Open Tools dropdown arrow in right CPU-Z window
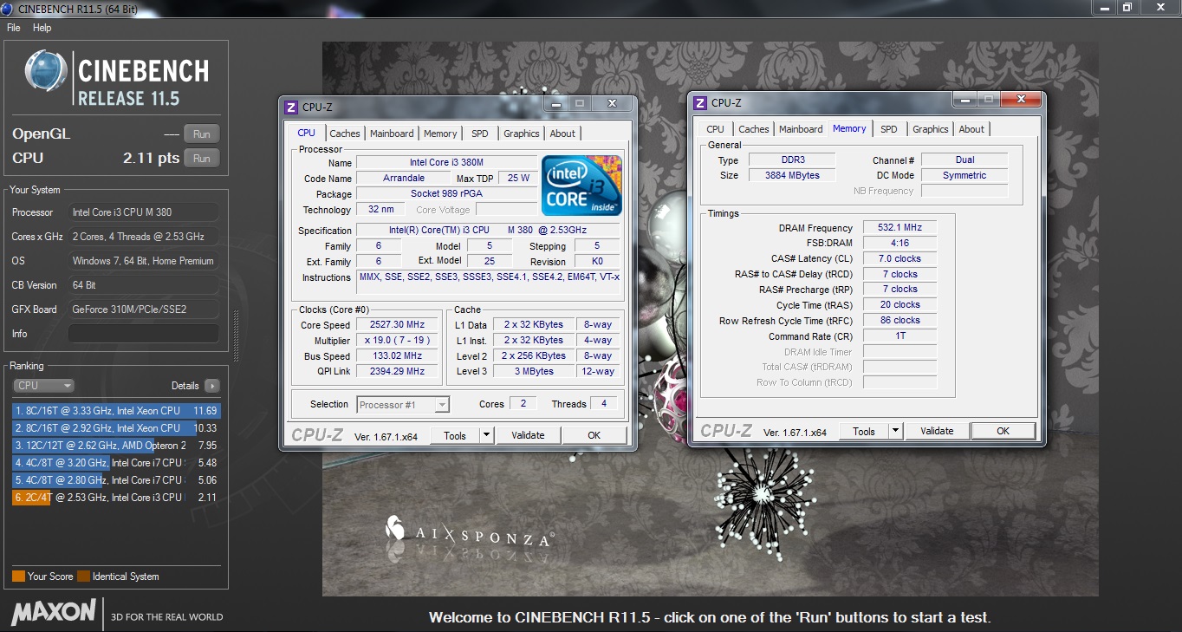 895,431
